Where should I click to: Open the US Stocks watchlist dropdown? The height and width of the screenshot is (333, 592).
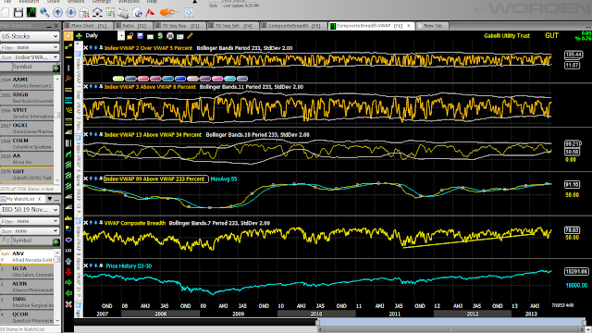point(30,36)
